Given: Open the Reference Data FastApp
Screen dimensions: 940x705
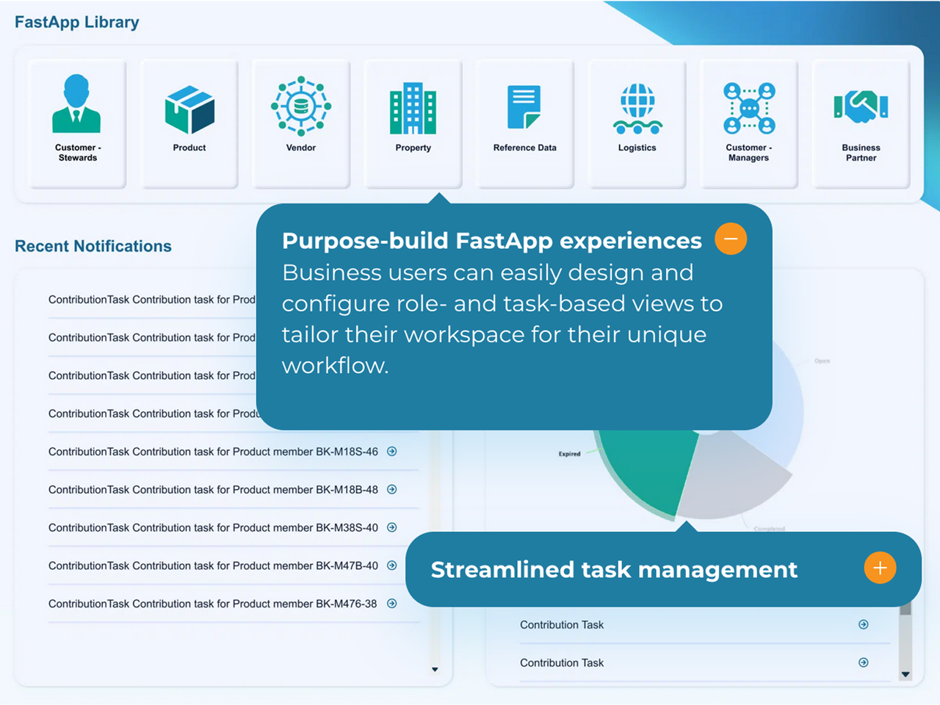Looking at the screenshot, I should coord(524,123).
